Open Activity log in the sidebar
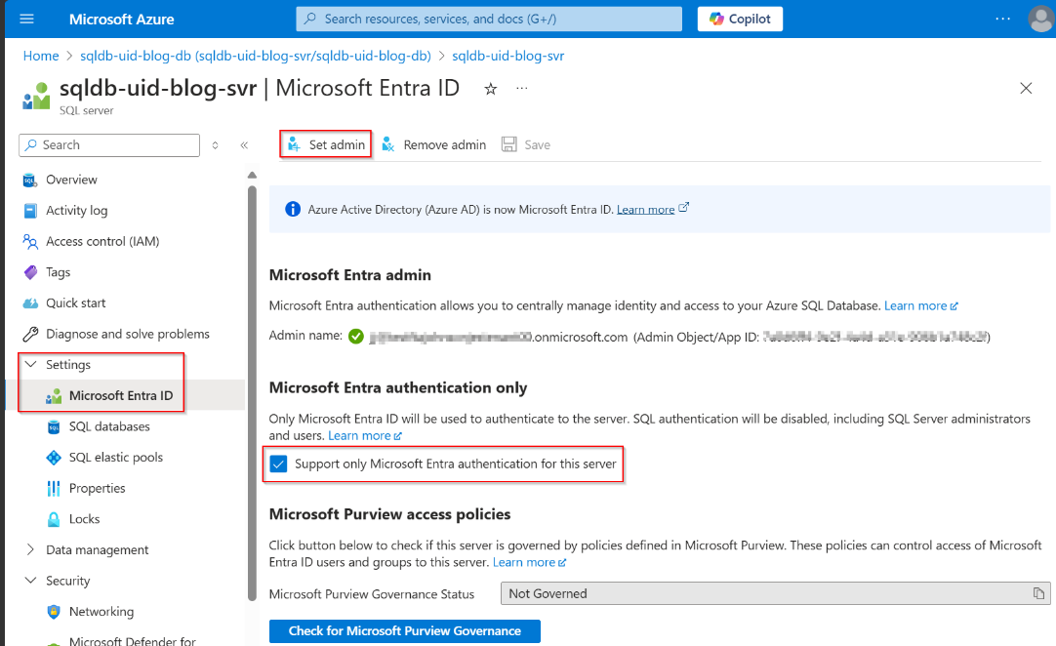Viewport: 1056px width, 646px height. [x=76, y=211]
